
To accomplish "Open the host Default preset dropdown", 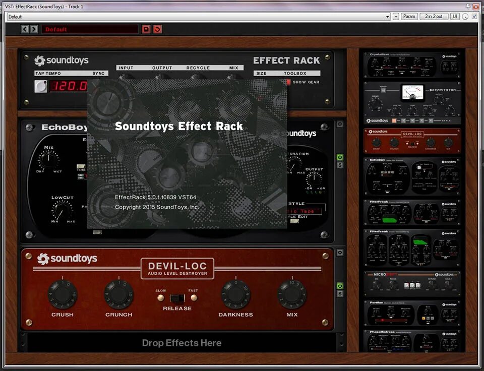I will click(199, 17).
